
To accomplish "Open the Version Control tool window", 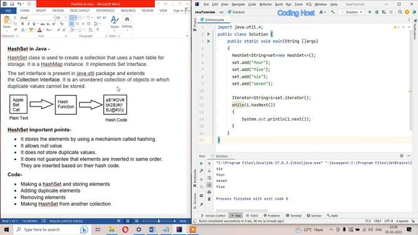I will pos(213,215).
